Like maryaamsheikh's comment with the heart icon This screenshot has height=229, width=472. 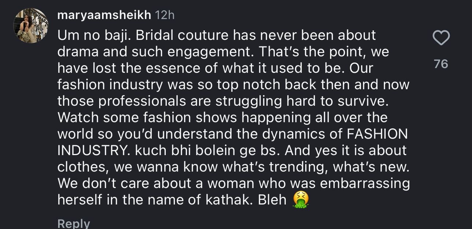tap(441, 38)
